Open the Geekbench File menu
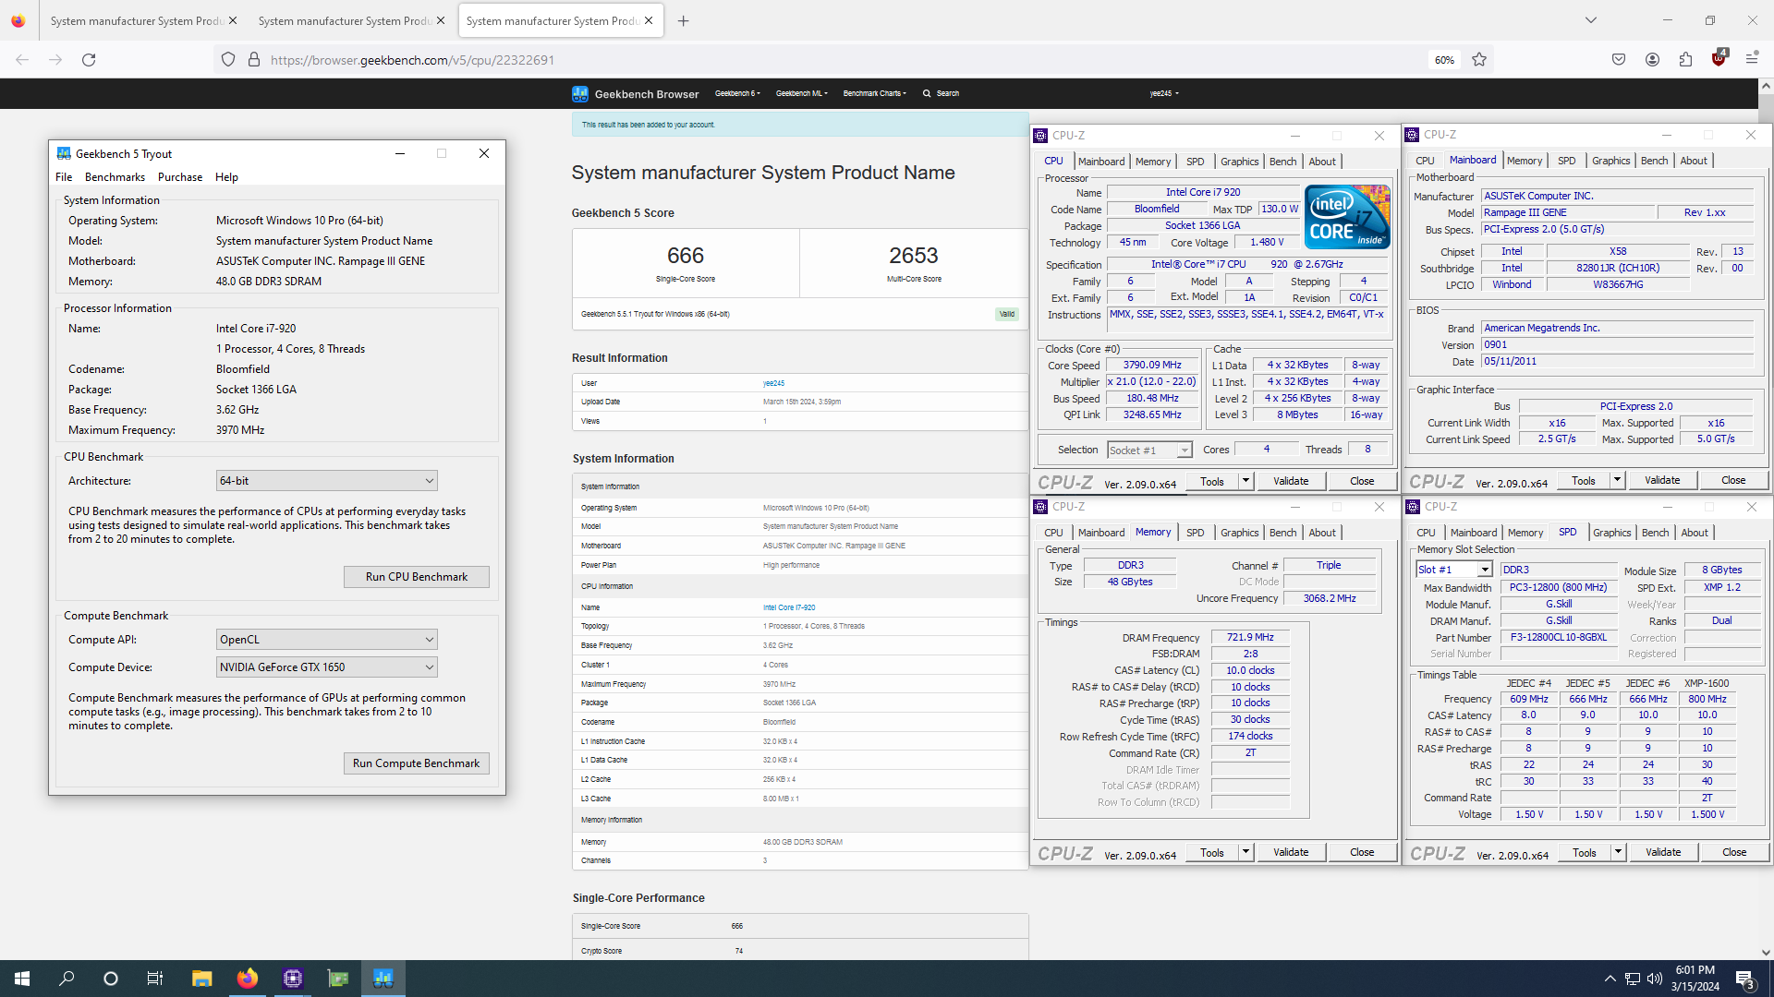1774x997 pixels. click(x=64, y=177)
